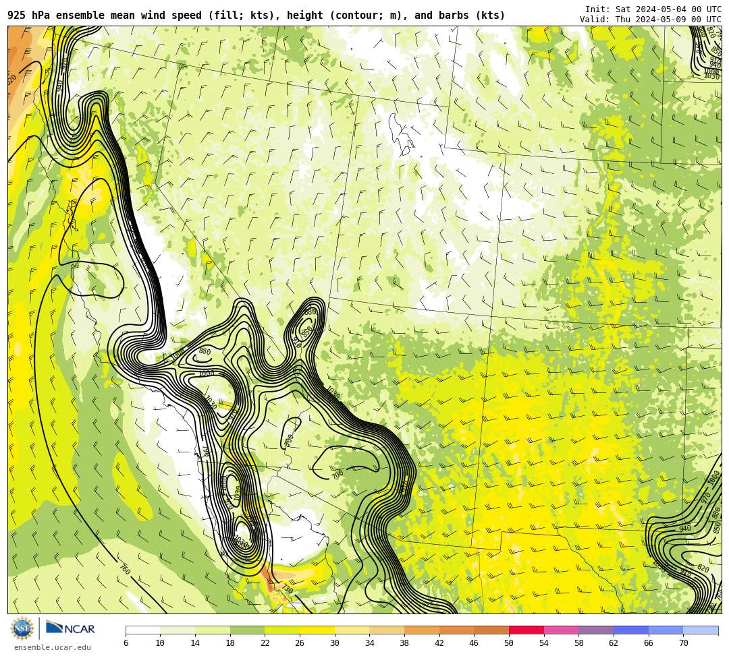Pick the pink 54–58 kts color swatch

[561, 630]
